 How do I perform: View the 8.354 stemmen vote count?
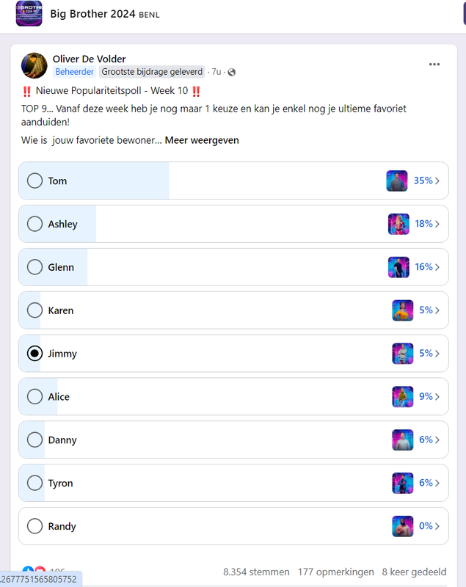[256, 572]
